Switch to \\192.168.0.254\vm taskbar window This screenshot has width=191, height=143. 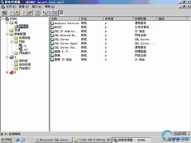(92, 140)
